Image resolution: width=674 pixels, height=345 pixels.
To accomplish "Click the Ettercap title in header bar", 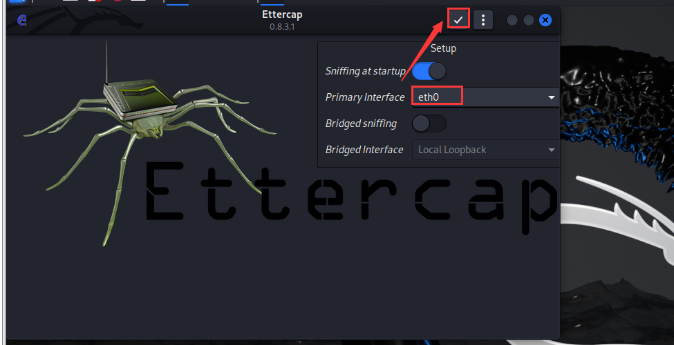I will coord(282,14).
